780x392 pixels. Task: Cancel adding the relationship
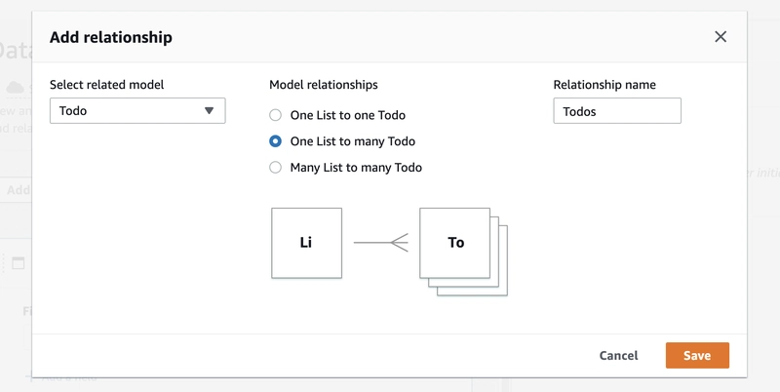pyautogui.click(x=618, y=356)
